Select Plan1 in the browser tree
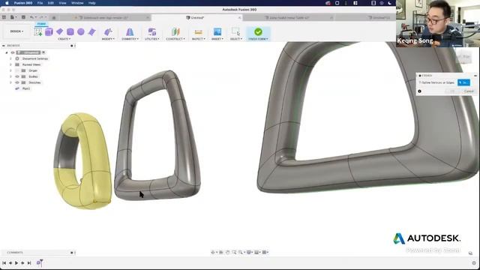 pos(26,88)
